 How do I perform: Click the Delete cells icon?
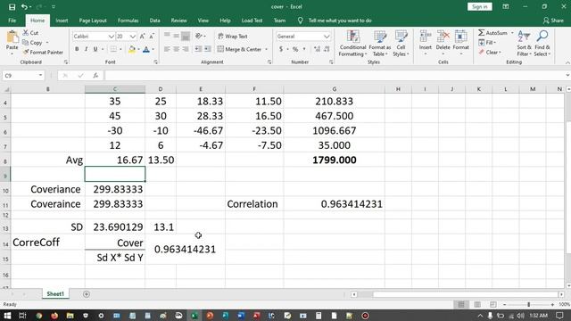443,37
